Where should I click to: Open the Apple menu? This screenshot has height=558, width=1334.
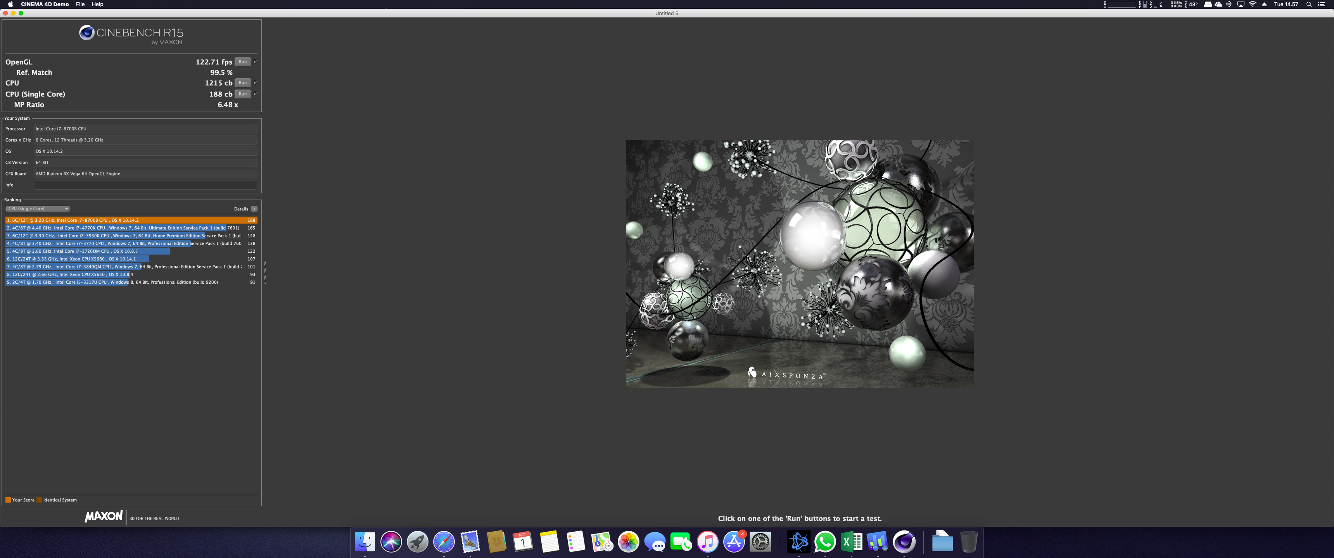pyautogui.click(x=10, y=4)
